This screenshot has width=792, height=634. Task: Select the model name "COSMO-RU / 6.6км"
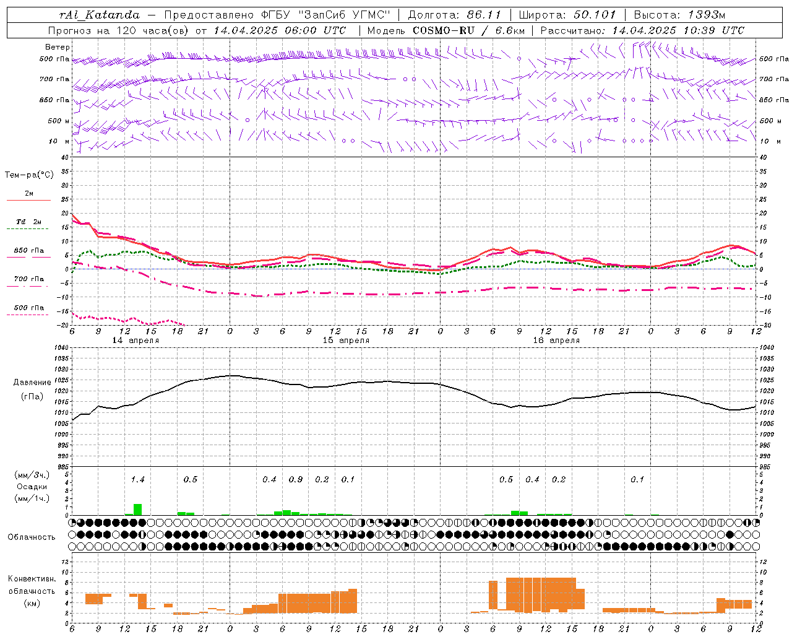coord(468,30)
